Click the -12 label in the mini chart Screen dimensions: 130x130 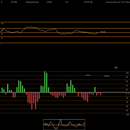[84, 123]
